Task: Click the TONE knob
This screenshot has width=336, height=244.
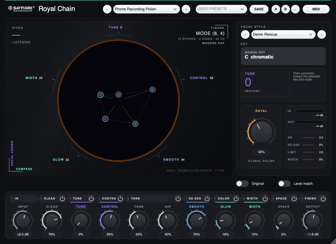Action: tap(139, 221)
